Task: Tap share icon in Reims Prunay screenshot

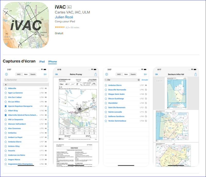Action: (x=96, y=74)
